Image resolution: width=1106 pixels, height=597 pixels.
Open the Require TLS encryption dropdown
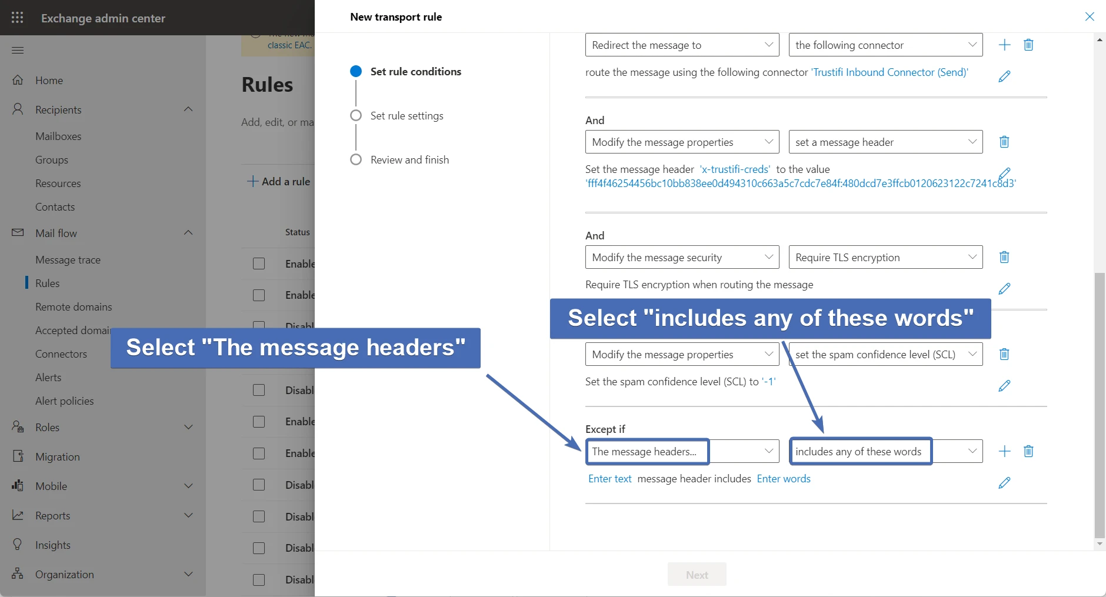point(885,258)
